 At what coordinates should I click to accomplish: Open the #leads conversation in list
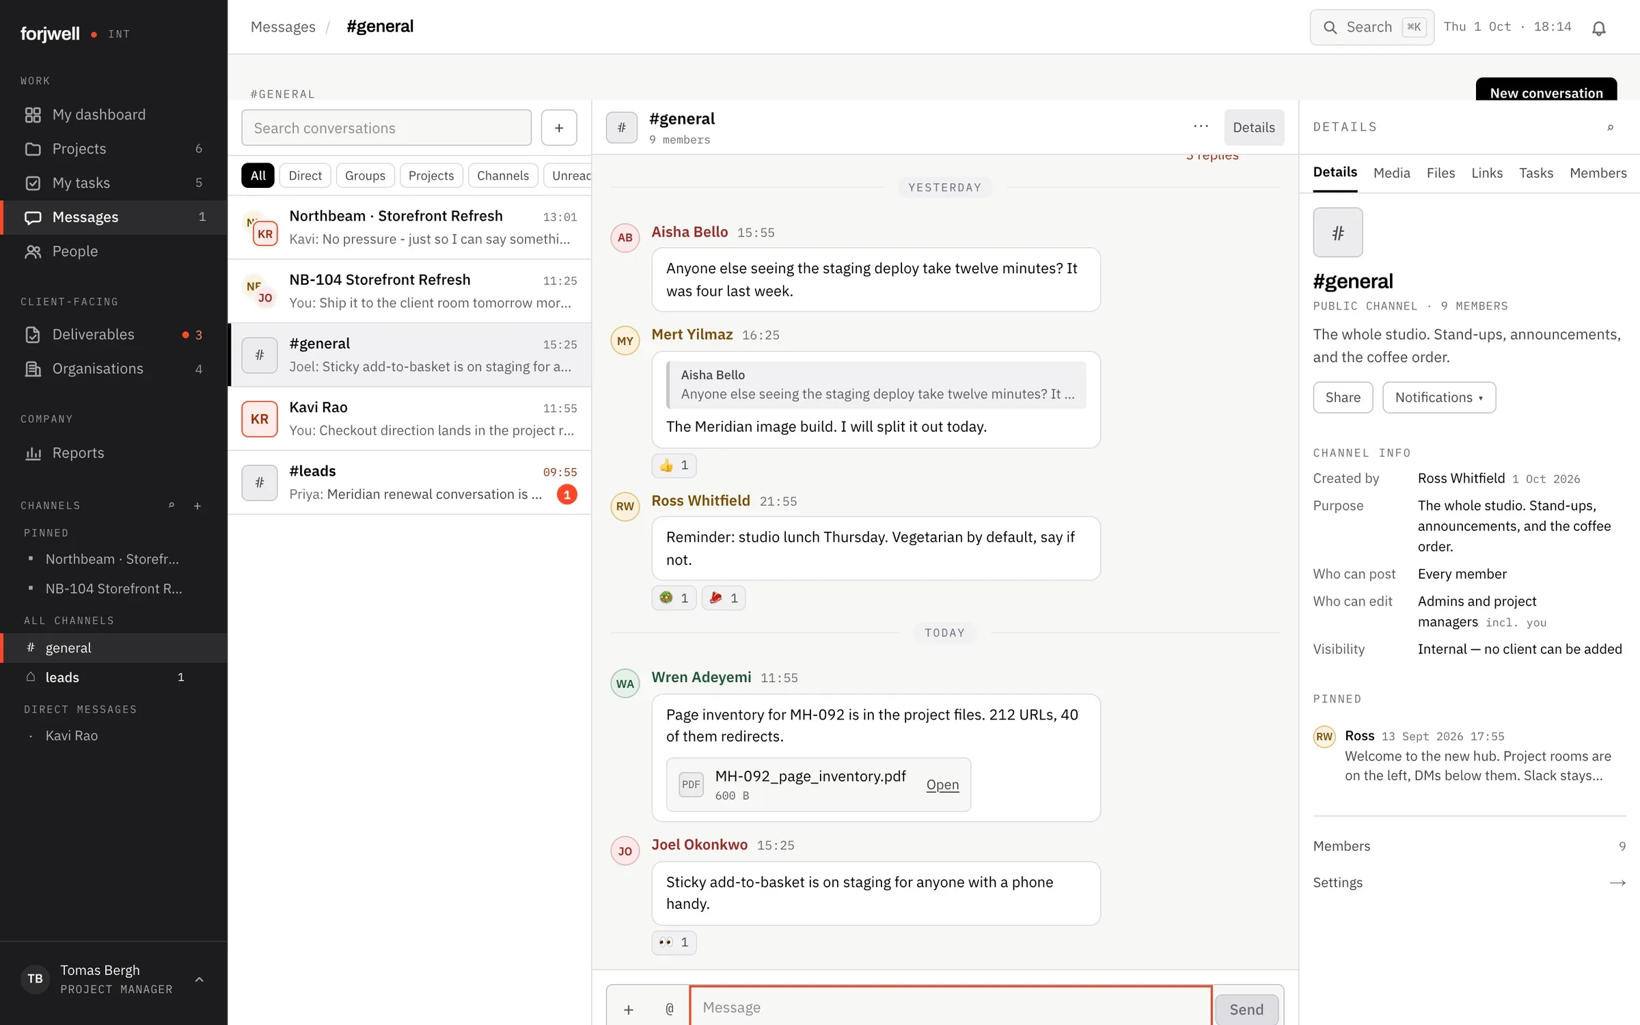[x=410, y=482]
